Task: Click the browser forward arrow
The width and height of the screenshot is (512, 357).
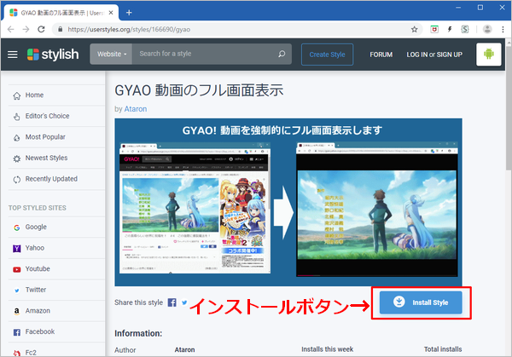Action: click(x=26, y=29)
